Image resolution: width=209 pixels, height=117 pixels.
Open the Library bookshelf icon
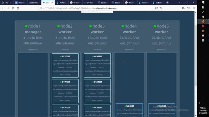(183, 8)
